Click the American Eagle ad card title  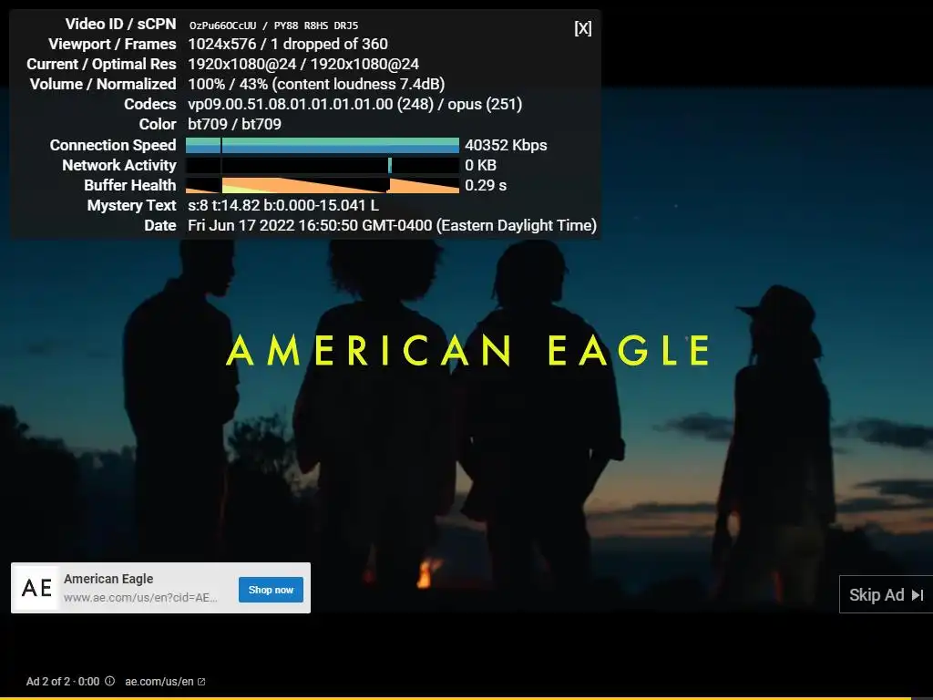pos(108,579)
